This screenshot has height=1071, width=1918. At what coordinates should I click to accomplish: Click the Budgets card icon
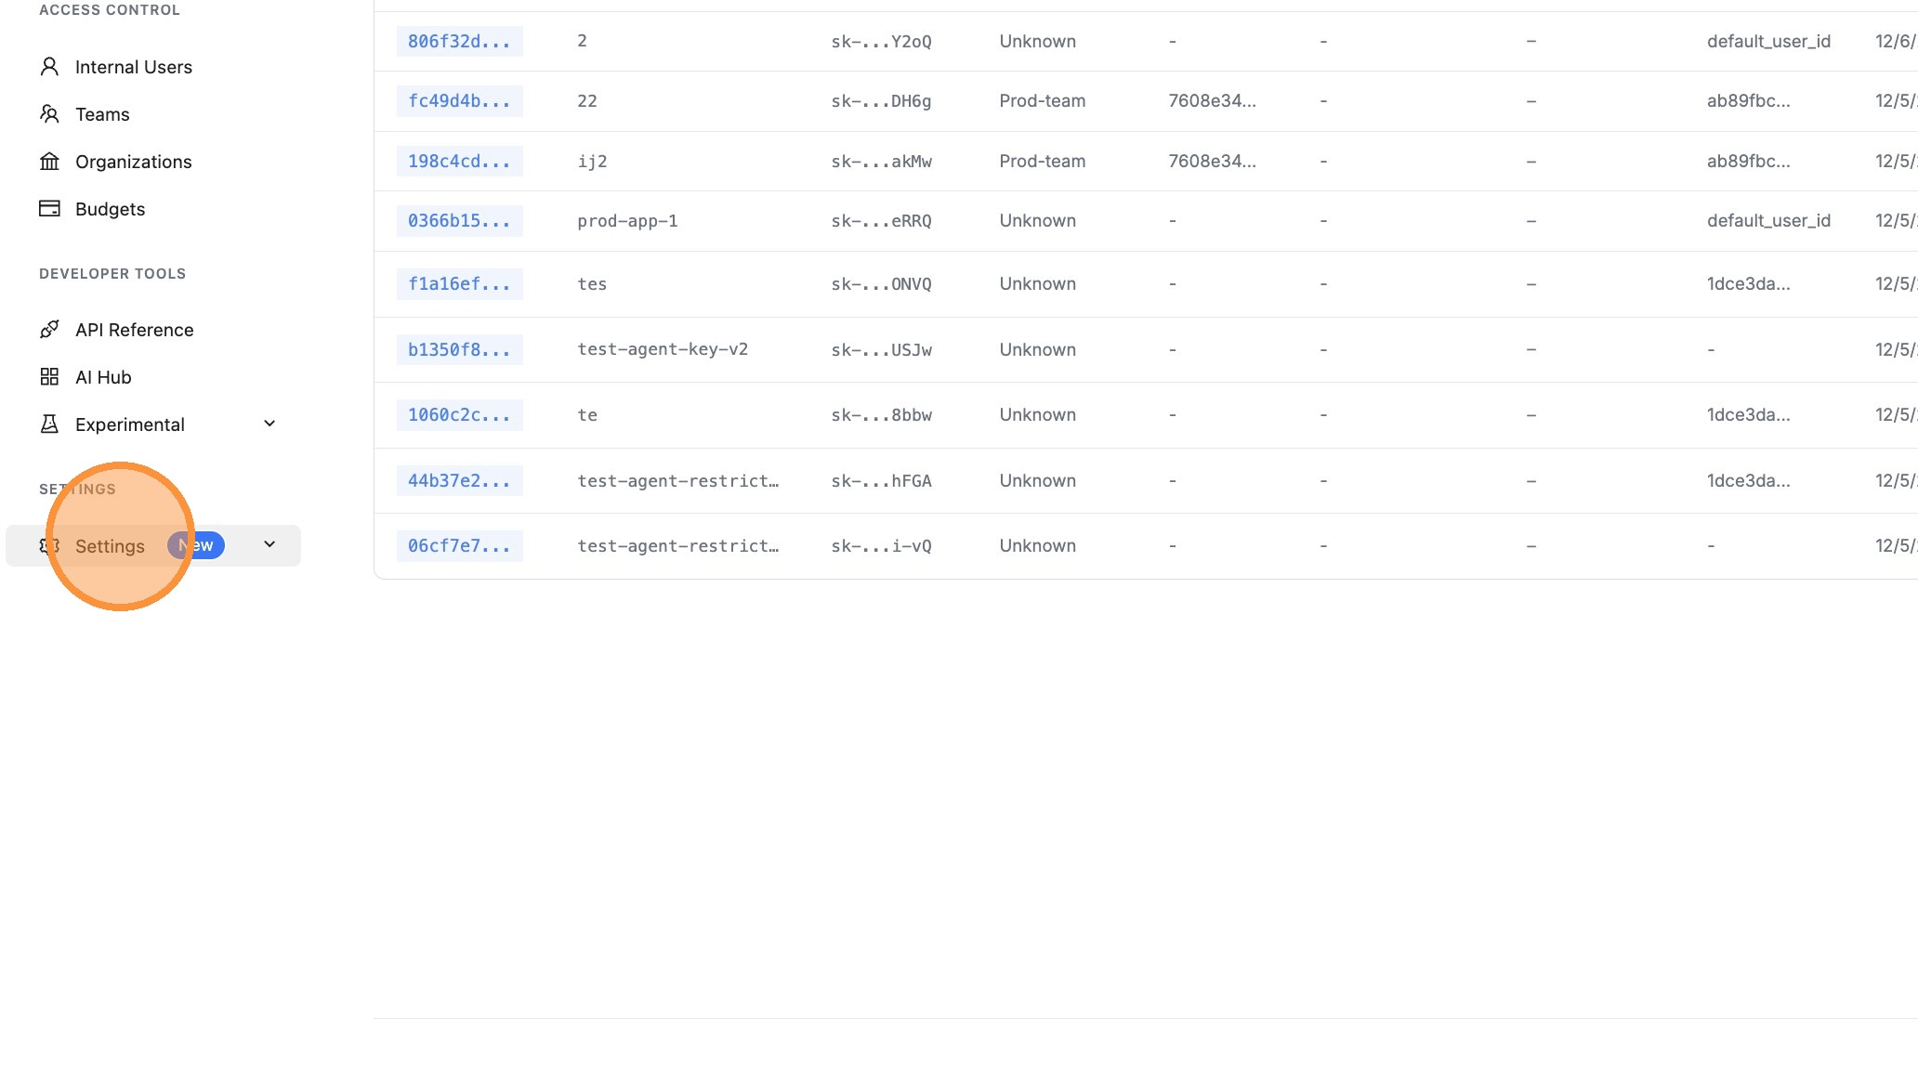point(49,209)
